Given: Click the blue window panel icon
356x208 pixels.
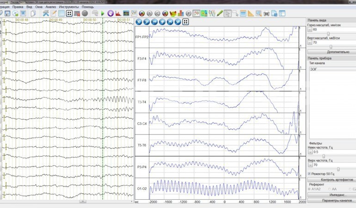Looking at the screenshot, I should 282,13.
